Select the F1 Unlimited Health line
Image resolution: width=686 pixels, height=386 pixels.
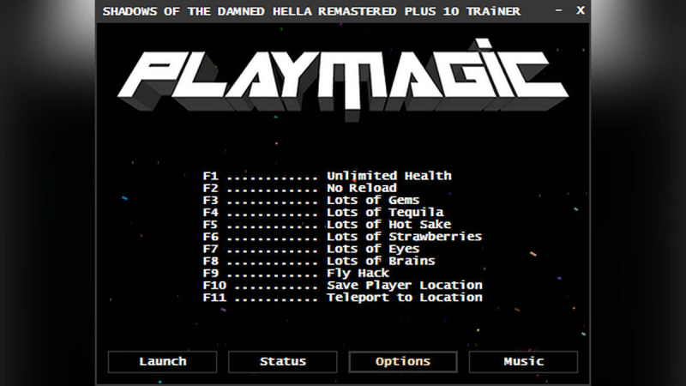(x=328, y=176)
